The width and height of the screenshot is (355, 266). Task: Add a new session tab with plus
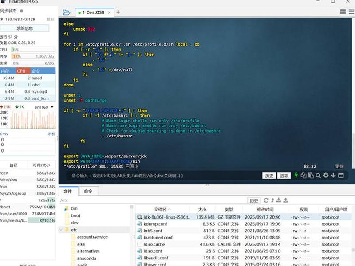pos(118,12)
